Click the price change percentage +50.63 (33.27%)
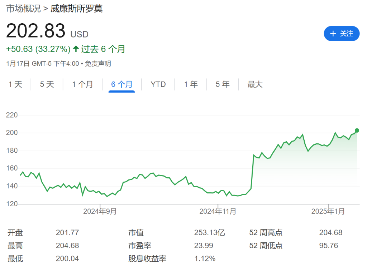Image resolution: width=367 pixels, height=266 pixels. pyautogui.click(x=38, y=49)
